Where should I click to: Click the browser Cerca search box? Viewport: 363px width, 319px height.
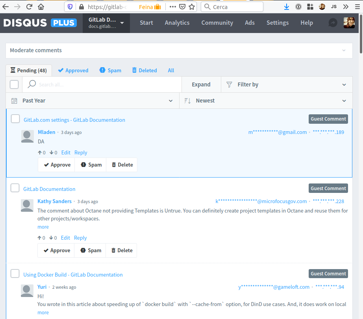232,7
